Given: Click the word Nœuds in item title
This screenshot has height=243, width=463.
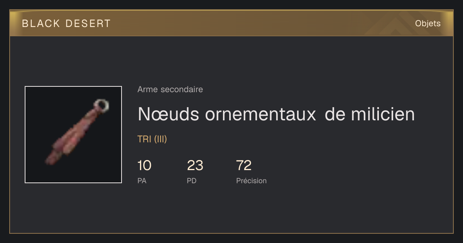Looking at the screenshot, I should [169, 114].
